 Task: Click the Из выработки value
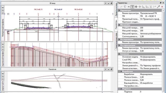[151, 83]
